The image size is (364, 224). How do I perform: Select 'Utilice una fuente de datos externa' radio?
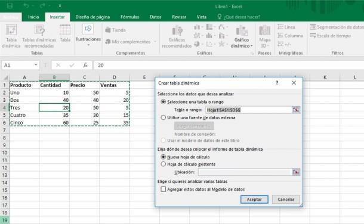163,117
